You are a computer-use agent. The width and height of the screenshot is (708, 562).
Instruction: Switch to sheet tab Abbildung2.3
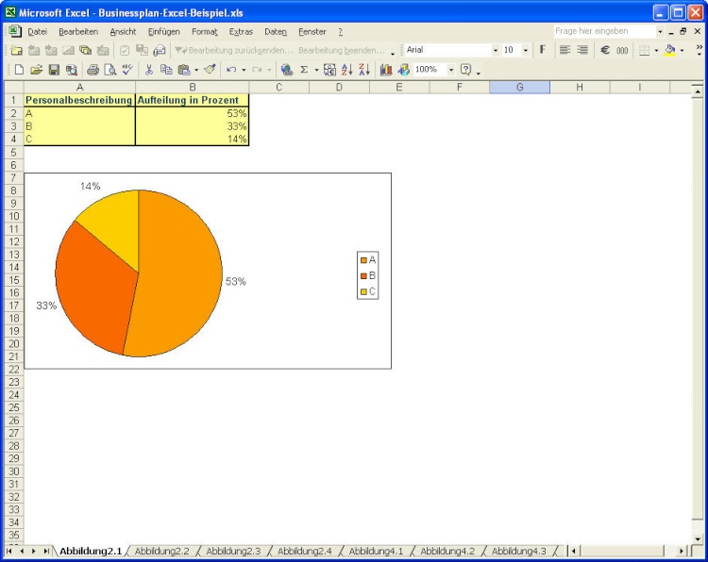[233, 552]
